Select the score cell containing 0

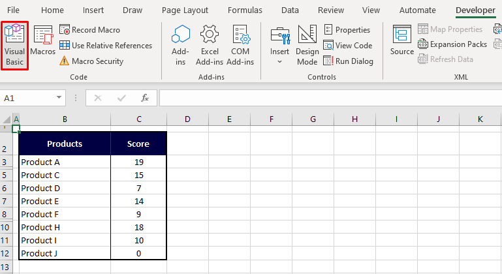[x=138, y=253]
